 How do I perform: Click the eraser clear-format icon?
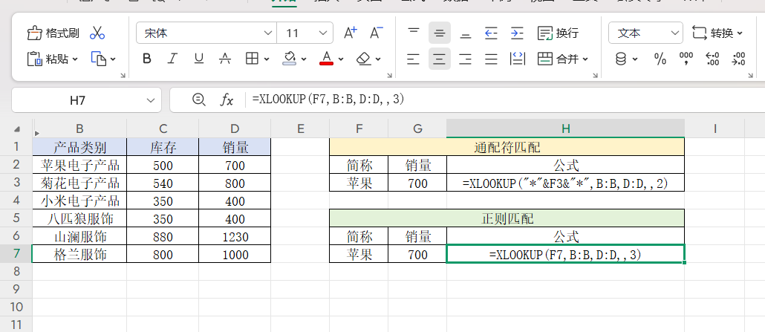point(363,59)
